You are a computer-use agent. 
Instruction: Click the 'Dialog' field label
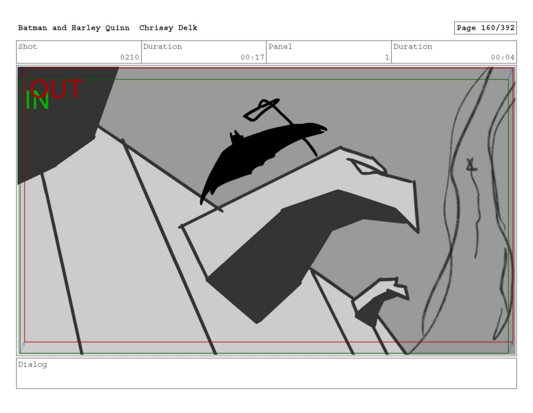click(x=33, y=365)
